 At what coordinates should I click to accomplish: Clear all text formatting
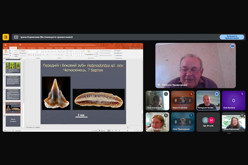click(49, 52)
